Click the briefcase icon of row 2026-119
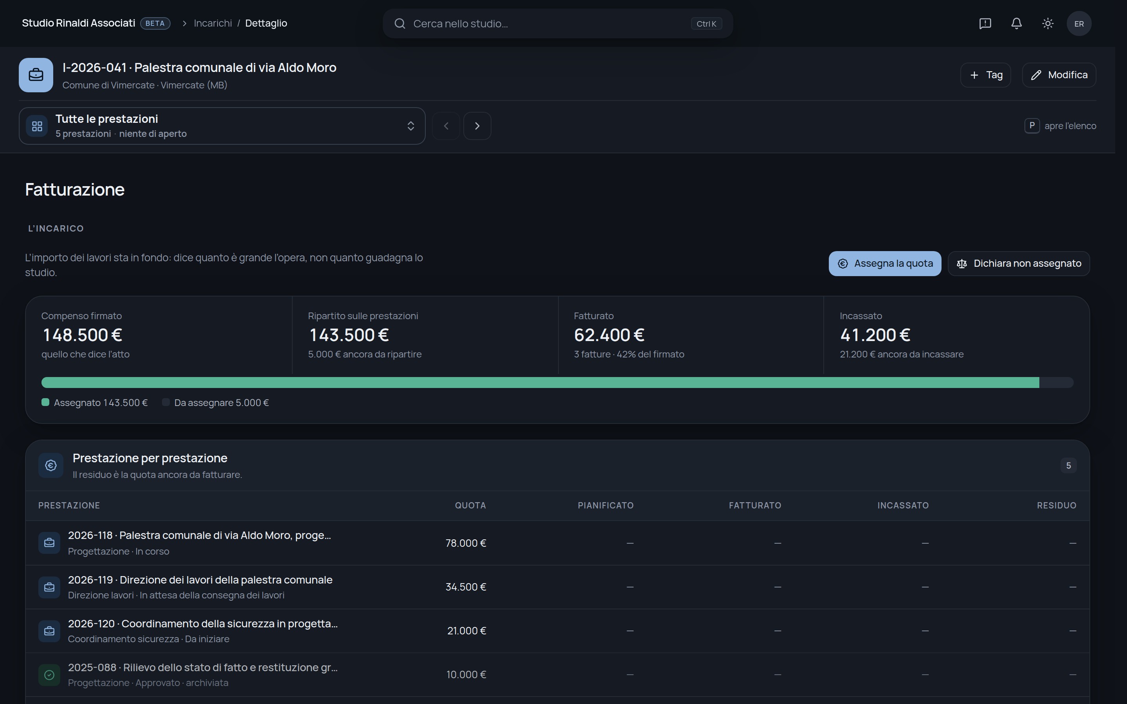This screenshot has height=704, width=1127. click(49, 587)
